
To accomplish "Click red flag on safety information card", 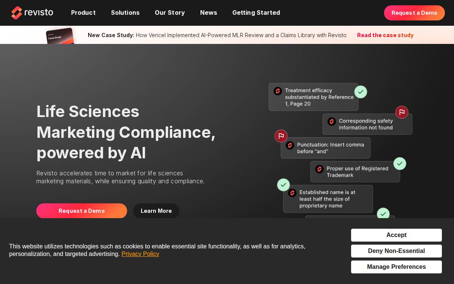I will pos(402,112).
